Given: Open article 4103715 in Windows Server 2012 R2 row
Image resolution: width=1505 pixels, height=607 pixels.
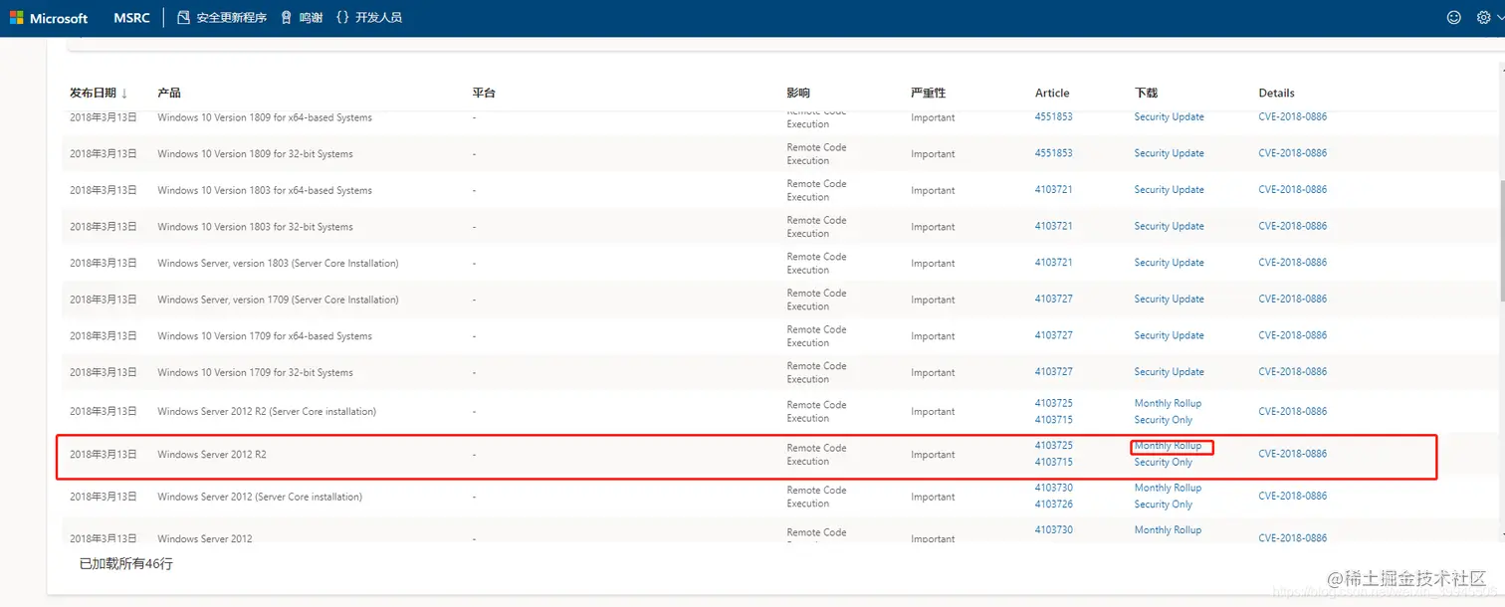Looking at the screenshot, I should [x=1054, y=462].
